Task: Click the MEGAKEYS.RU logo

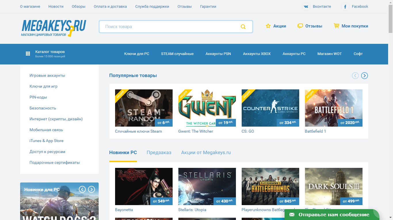Action: coord(54,28)
